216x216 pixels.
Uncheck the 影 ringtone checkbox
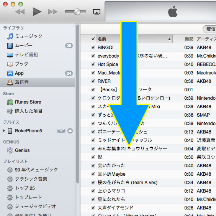pyautogui.click(x=93, y=157)
